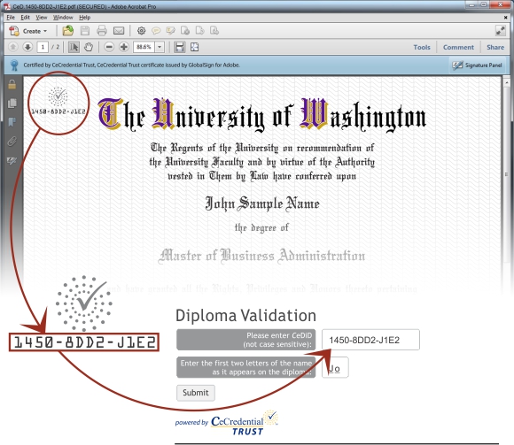
Task: Toggle read mode expand arrows icon
Action: pos(500,31)
